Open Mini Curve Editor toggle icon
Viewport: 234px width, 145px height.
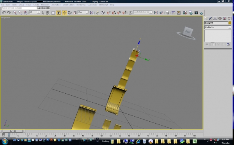(3, 135)
